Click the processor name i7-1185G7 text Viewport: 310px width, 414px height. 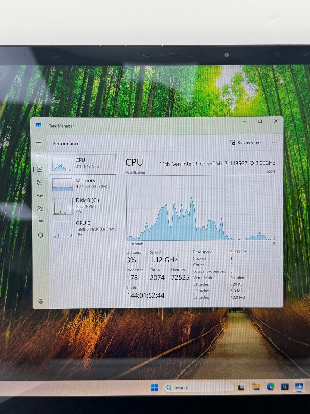point(217,163)
